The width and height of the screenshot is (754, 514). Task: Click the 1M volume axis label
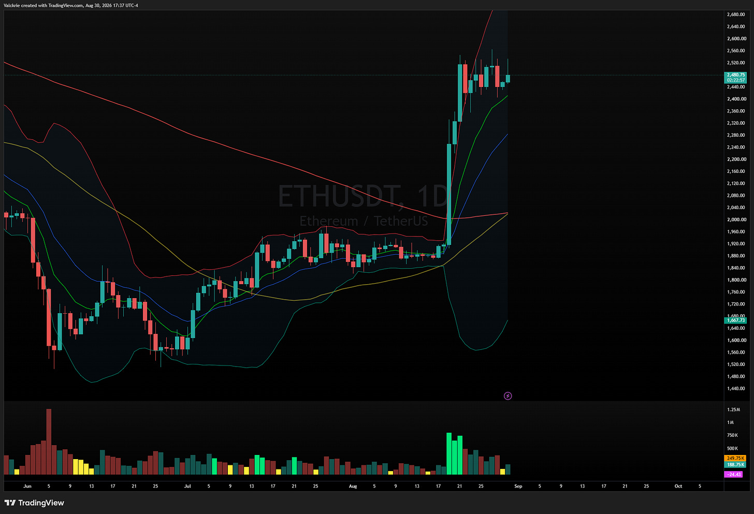click(730, 422)
